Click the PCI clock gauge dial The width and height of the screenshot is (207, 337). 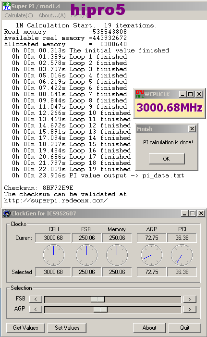tap(182, 255)
